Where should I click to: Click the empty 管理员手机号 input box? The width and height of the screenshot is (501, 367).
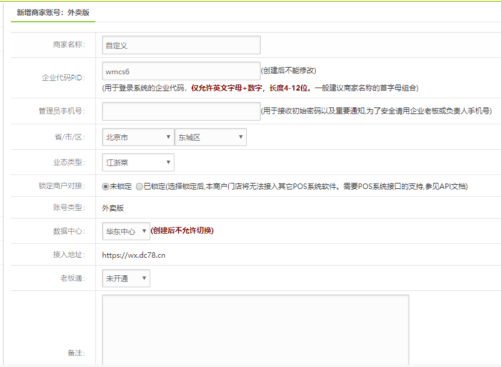pos(181,111)
